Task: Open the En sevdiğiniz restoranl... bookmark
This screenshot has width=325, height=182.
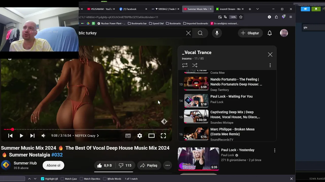Action: coord(224,24)
